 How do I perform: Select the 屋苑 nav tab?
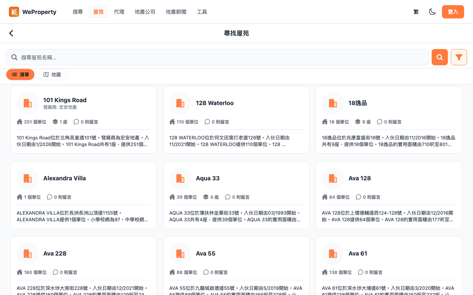tap(98, 12)
